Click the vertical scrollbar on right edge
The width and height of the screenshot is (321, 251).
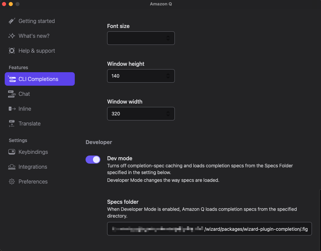pyautogui.click(x=320, y=219)
